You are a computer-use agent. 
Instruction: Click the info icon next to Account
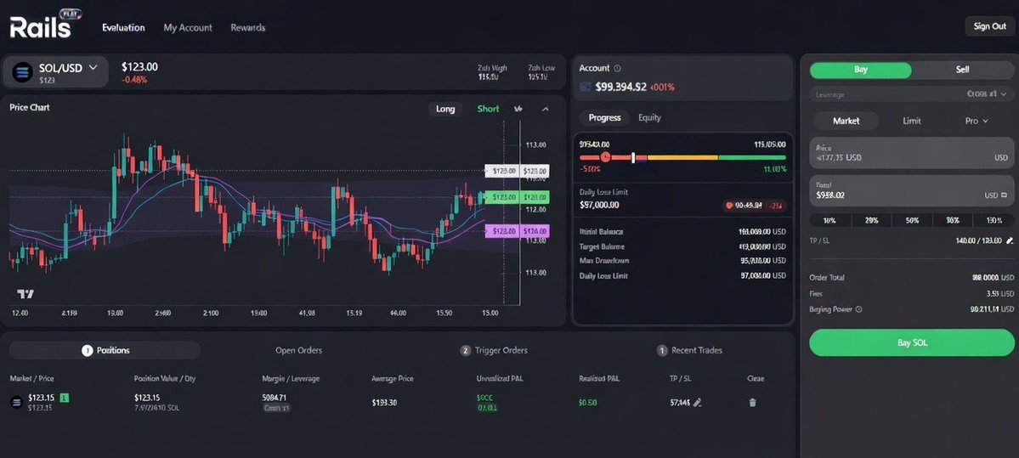pos(617,68)
